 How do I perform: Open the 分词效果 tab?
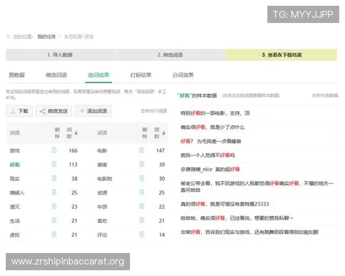[x=183, y=75]
